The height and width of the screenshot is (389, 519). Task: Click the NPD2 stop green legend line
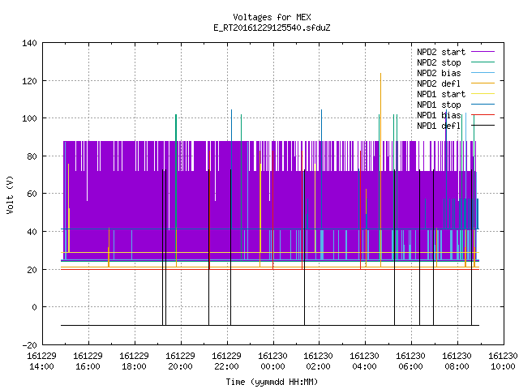click(x=483, y=62)
